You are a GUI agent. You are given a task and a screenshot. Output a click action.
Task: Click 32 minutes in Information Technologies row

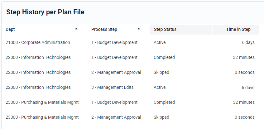(x=244, y=58)
